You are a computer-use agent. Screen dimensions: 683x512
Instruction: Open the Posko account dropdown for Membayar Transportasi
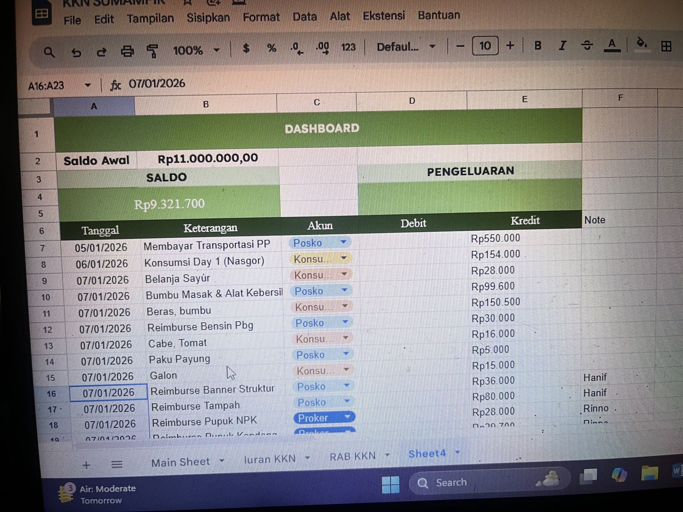(x=343, y=242)
